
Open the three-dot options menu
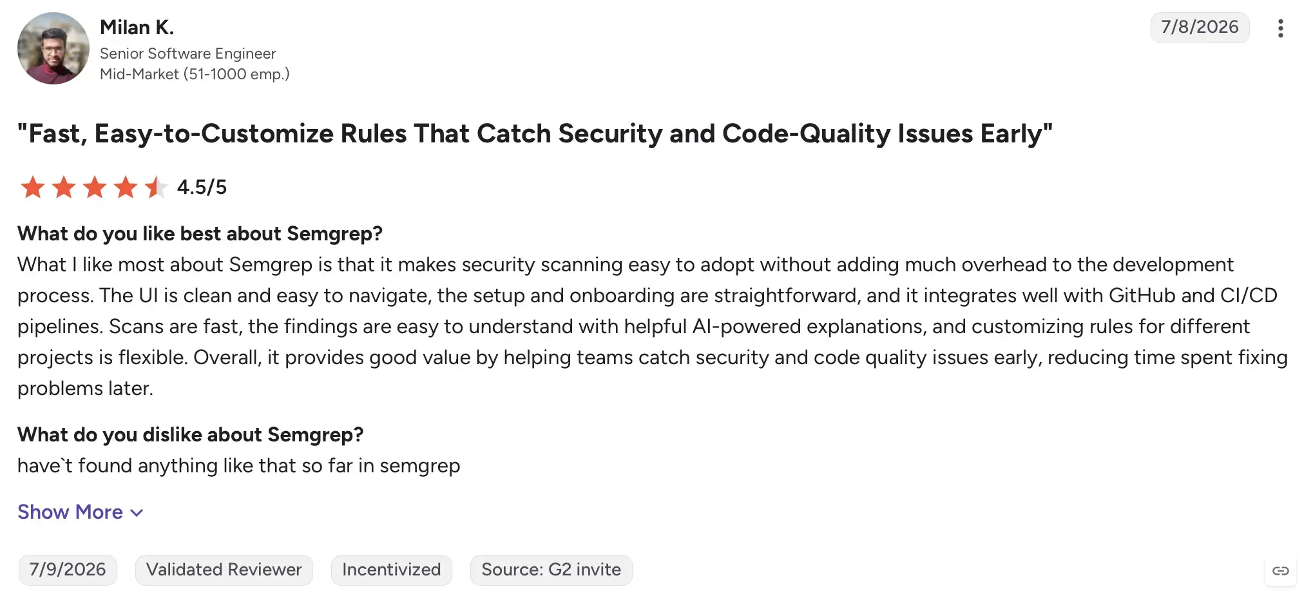pyautogui.click(x=1280, y=28)
